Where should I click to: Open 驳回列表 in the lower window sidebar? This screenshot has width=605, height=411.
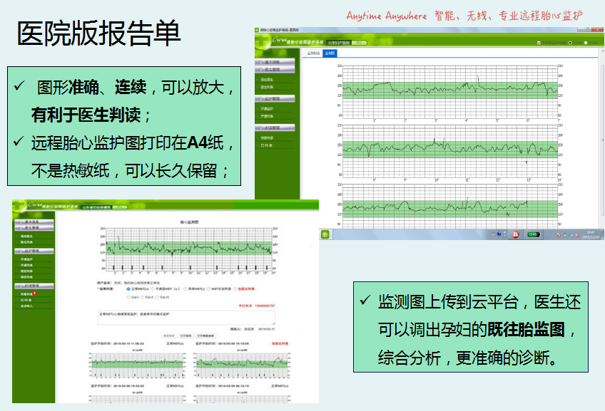pyautogui.click(x=26, y=271)
